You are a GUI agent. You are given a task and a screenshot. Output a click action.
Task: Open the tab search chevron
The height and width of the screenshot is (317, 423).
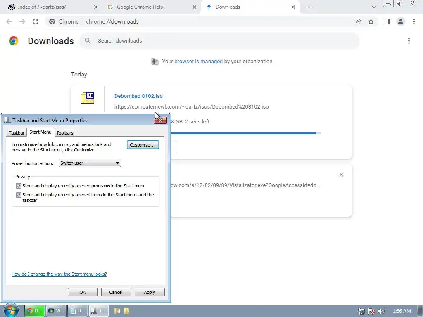tap(373, 7)
